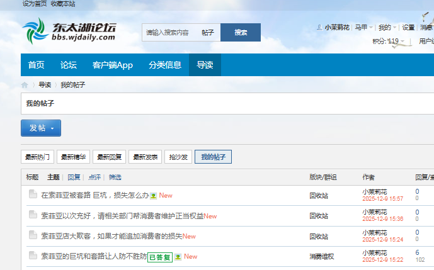Switch to 最新发表 tab

click(x=145, y=157)
